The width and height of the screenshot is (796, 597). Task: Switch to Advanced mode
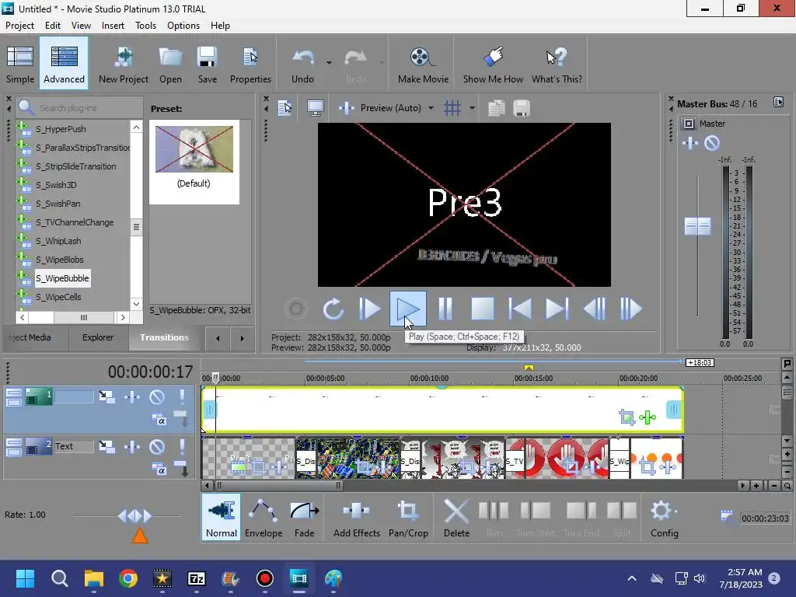tap(64, 64)
